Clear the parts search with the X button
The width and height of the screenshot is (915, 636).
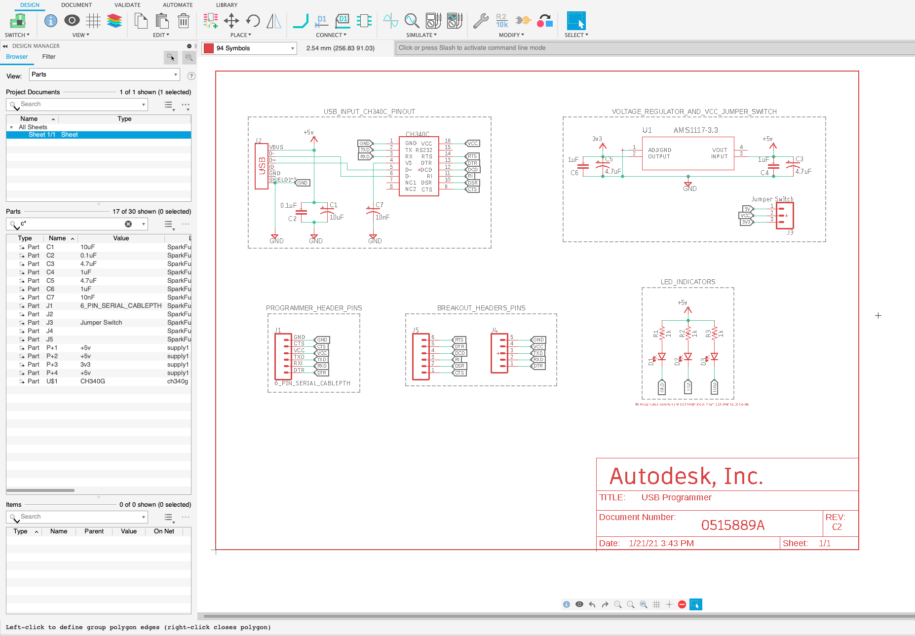[x=128, y=224]
